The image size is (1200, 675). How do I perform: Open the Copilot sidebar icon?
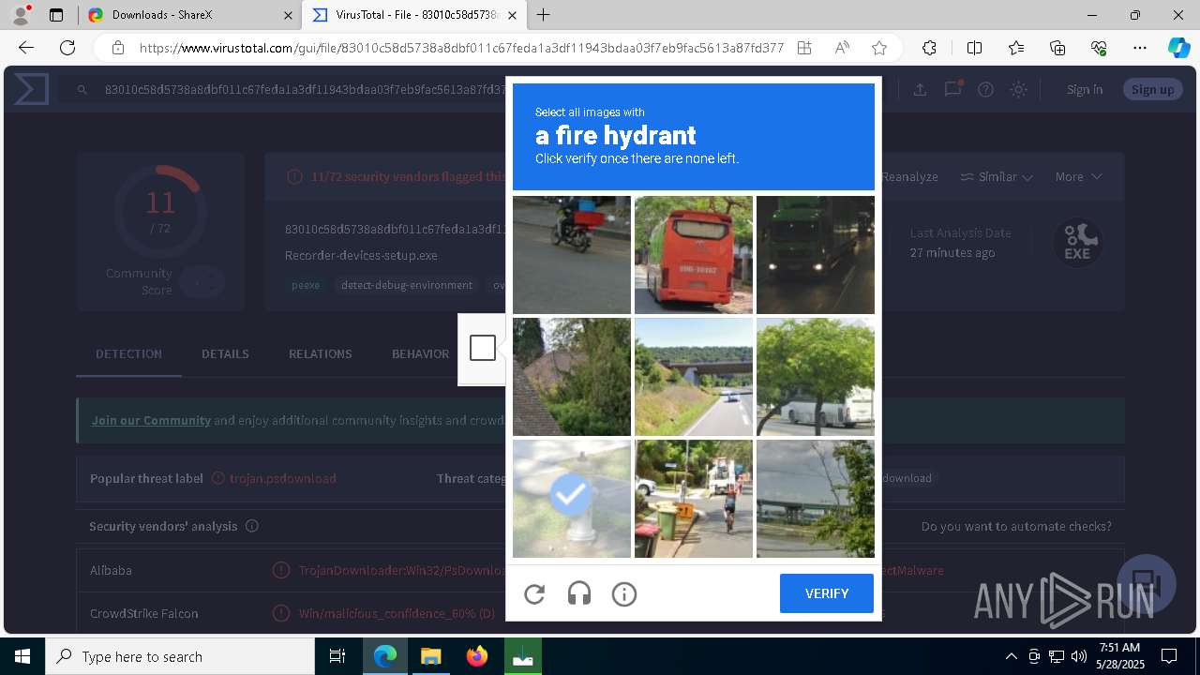coord(1178,48)
